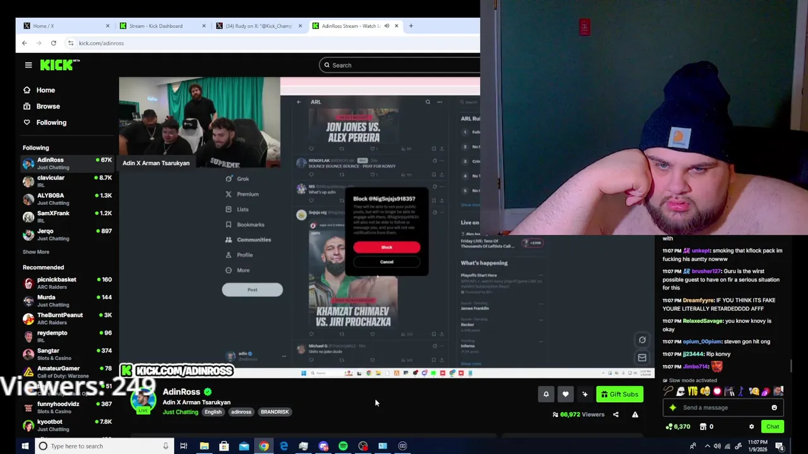Open Microsoft Edge from taskbar
This screenshot has width=808, height=454.
(x=283, y=446)
